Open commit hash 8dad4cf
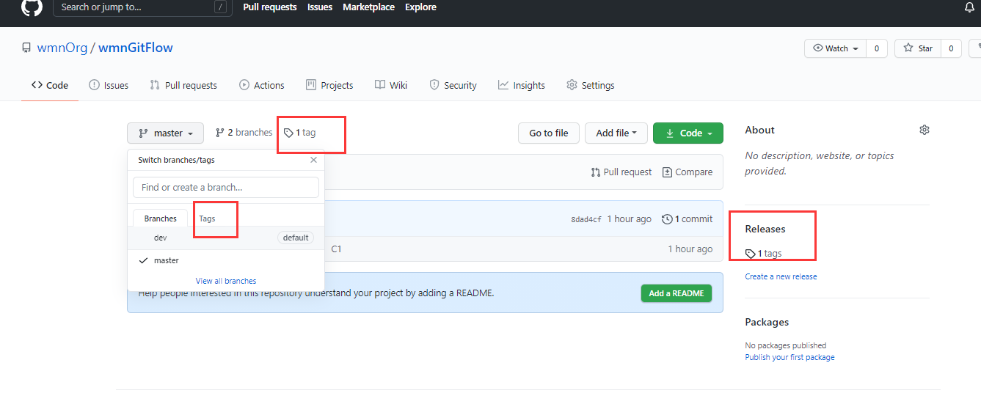981x393 pixels. coord(586,219)
